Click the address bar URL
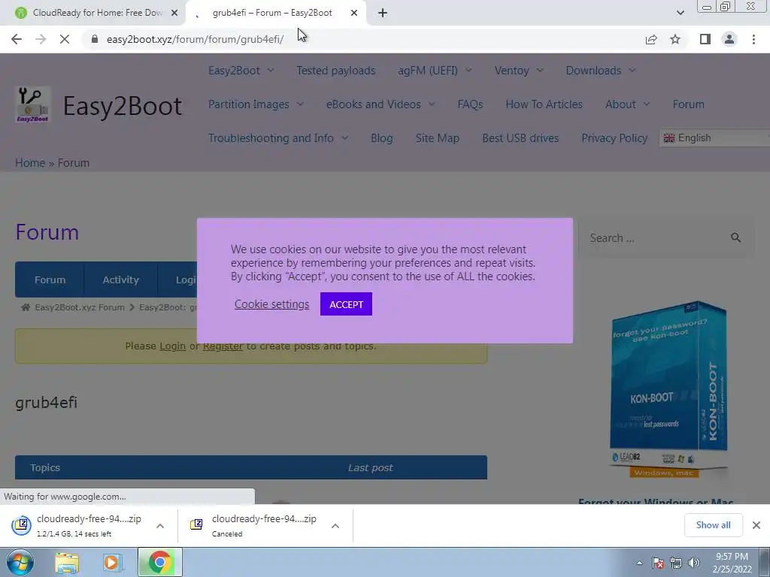770x577 pixels. (x=195, y=39)
